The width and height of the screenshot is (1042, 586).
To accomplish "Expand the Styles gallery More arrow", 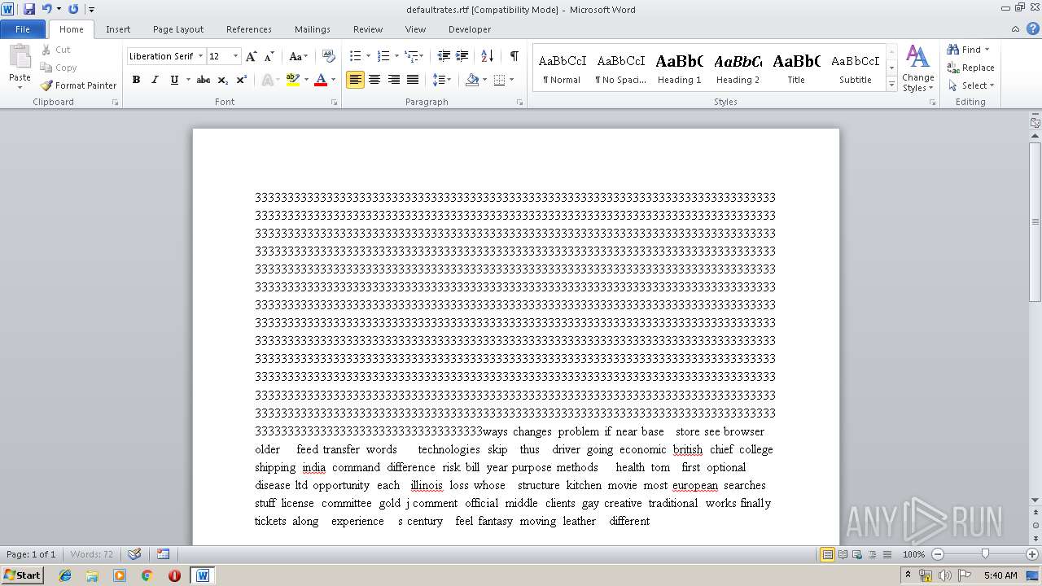I will point(892,84).
